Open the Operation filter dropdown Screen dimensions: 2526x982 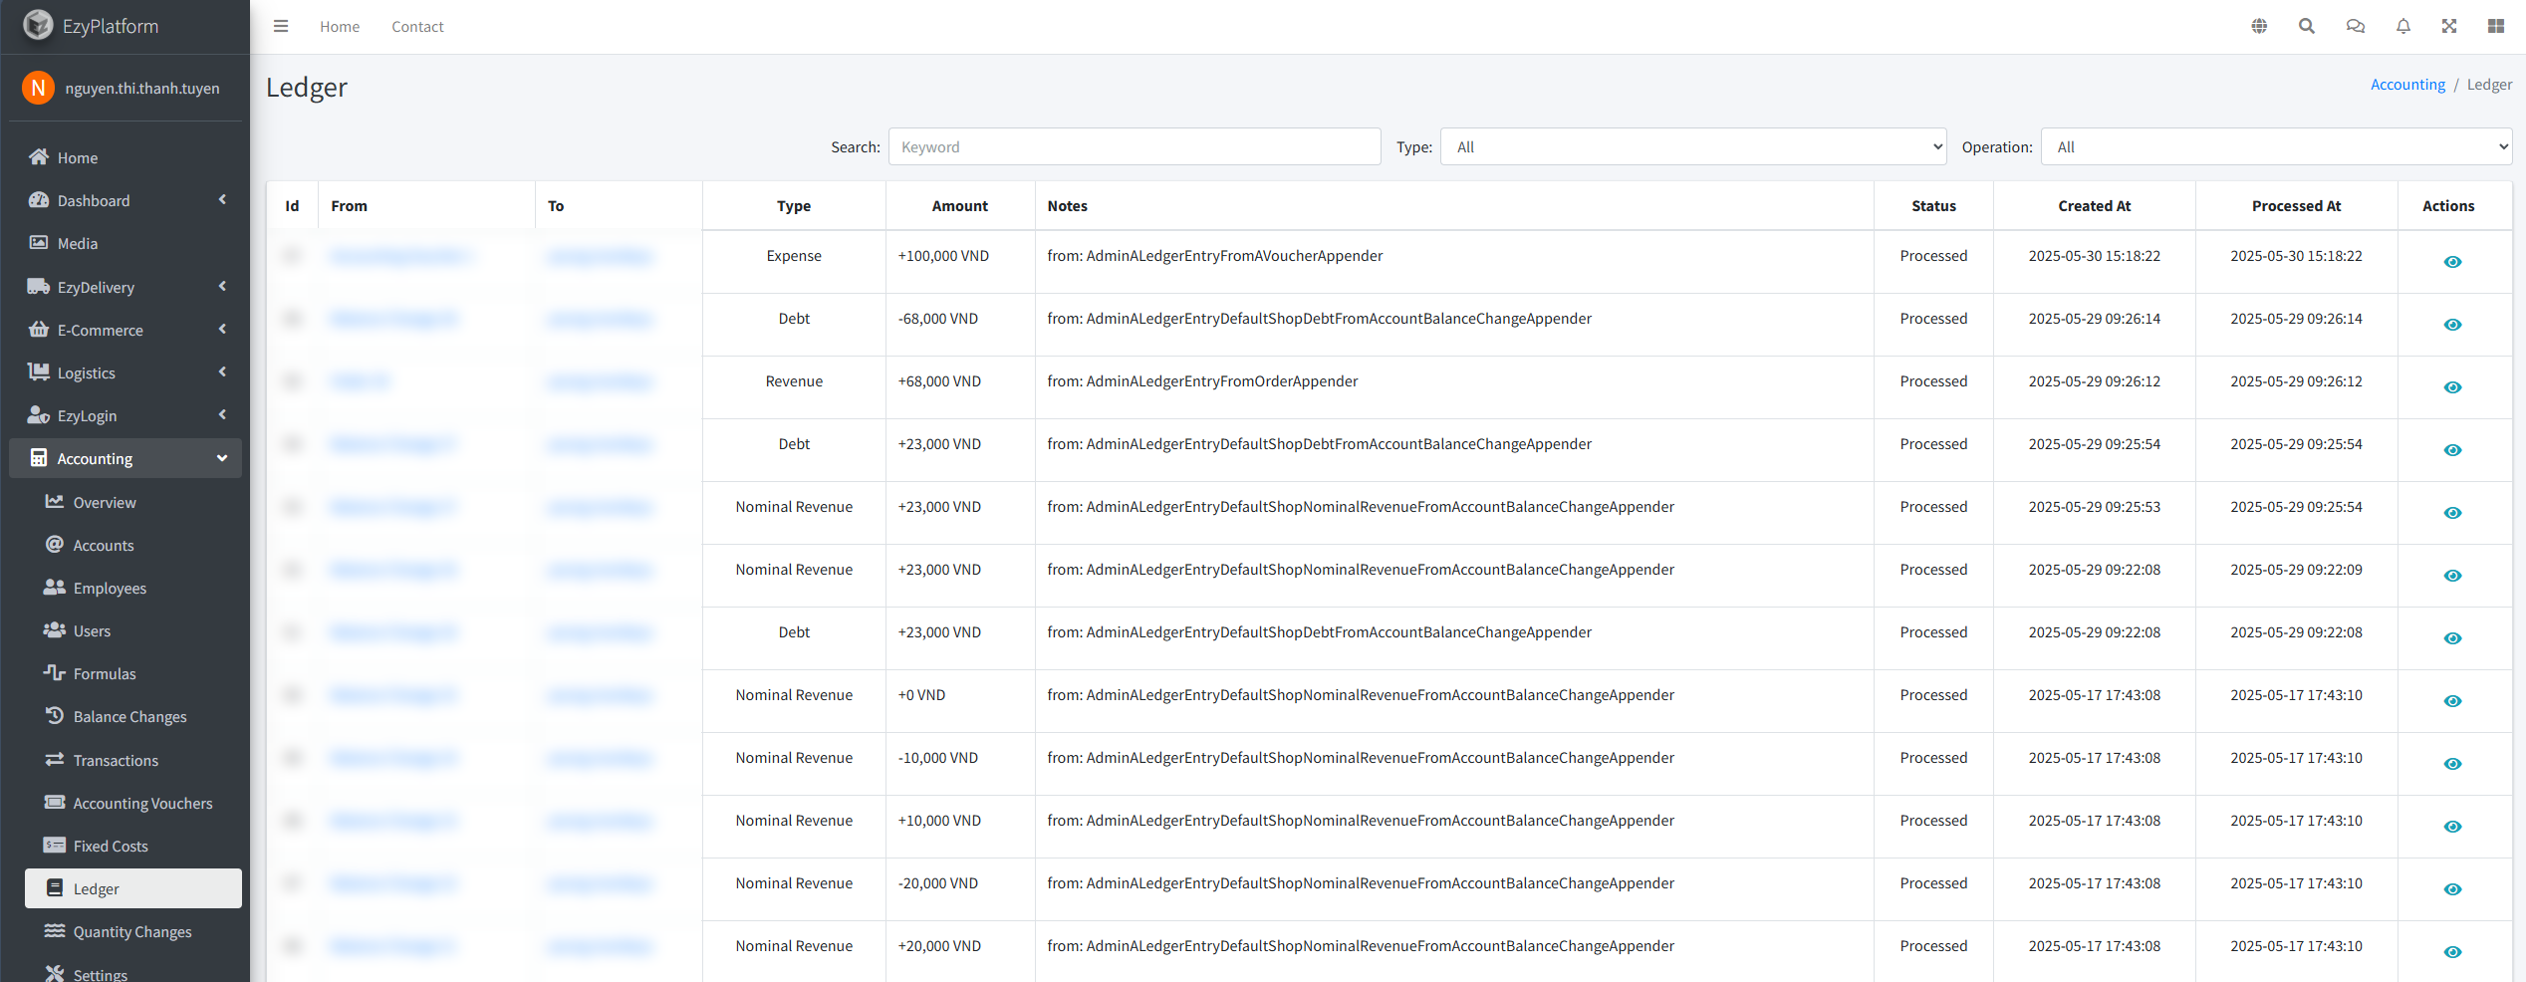click(x=2277, y=146)
